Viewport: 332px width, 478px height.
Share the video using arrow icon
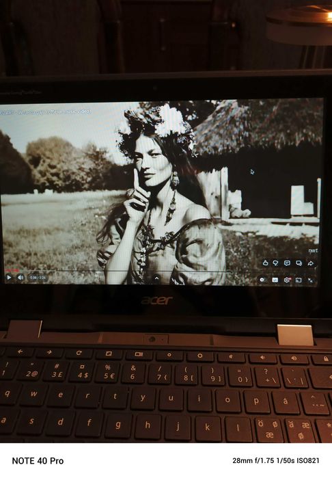tap(310, 263)
